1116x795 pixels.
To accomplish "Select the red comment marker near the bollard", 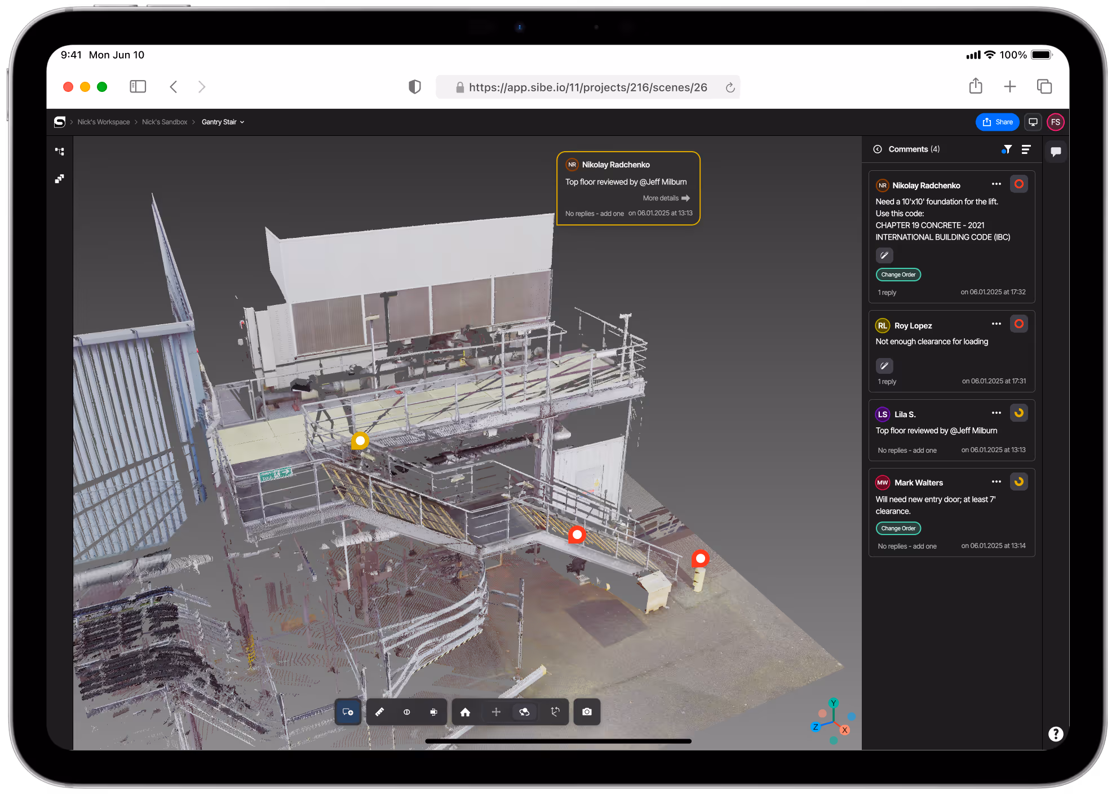I will point(700,558).
